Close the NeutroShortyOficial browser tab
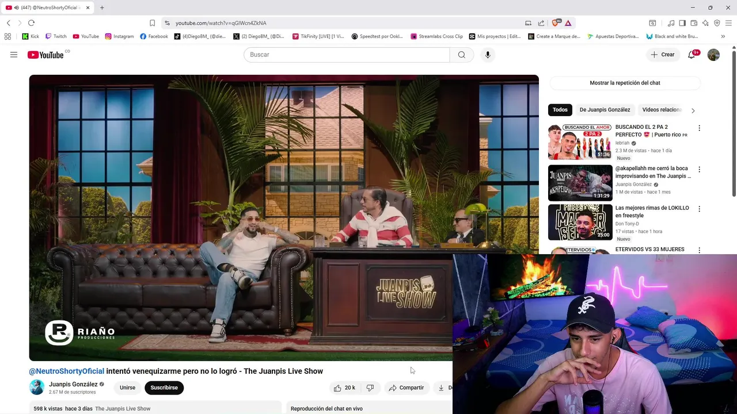737x414 pixels. pyautogui.click(x=88, y=7)
